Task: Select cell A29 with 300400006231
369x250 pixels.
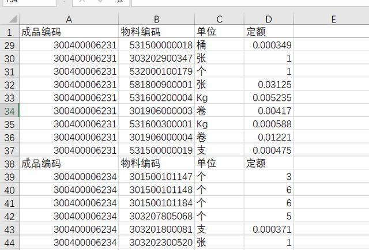Action: 69,45
